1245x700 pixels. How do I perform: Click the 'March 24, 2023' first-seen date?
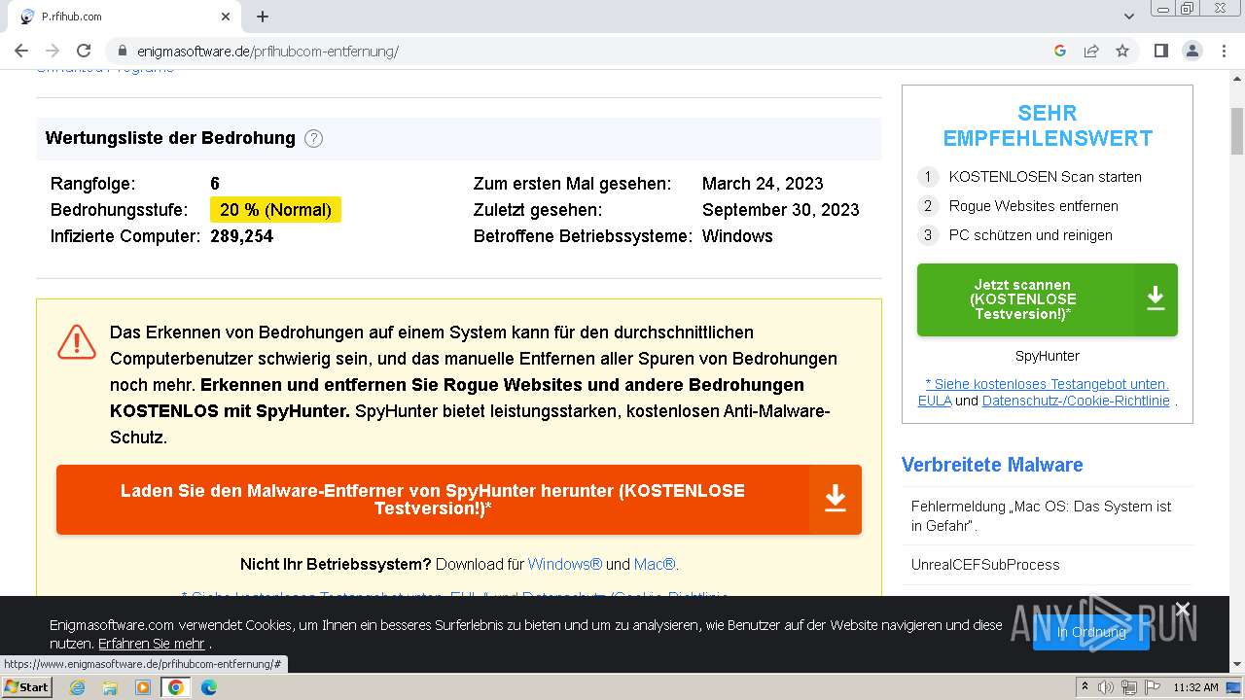coord(763,184)
